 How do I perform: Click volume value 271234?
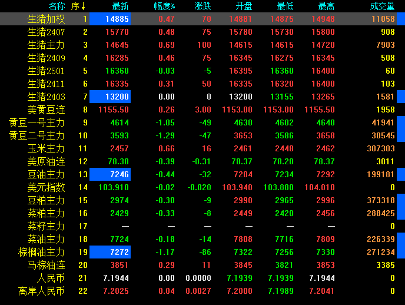click(381, 252)
